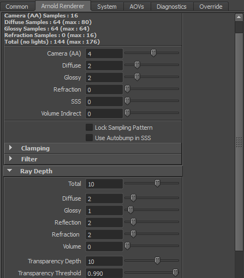The image size is (244, 278).
Task: Open the System tab
Action: pos(107,7)
